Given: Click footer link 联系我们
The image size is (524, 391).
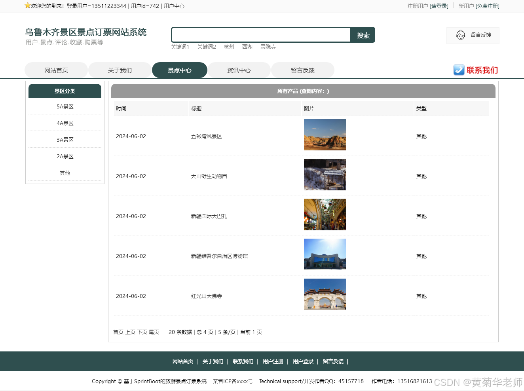Looking at the screenshot, I should [243, 361].
